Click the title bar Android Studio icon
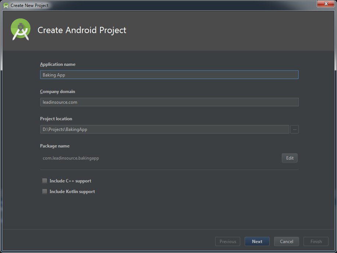Screen dimensions: 337x253 point(5,5)
